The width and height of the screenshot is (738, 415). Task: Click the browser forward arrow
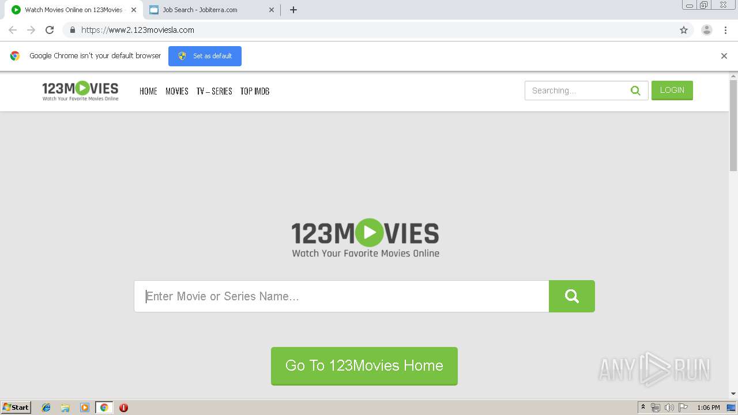pyautogui.click(x=31, y=30)
